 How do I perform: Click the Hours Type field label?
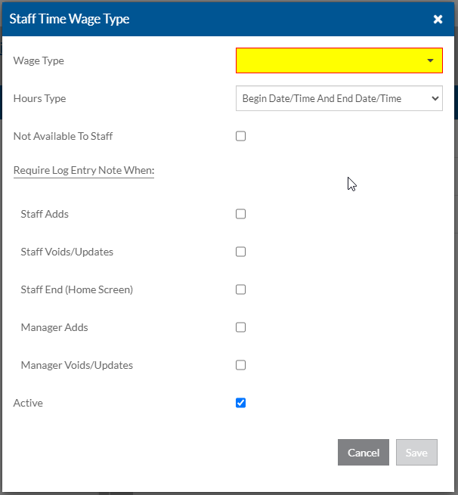click(39, 98)
